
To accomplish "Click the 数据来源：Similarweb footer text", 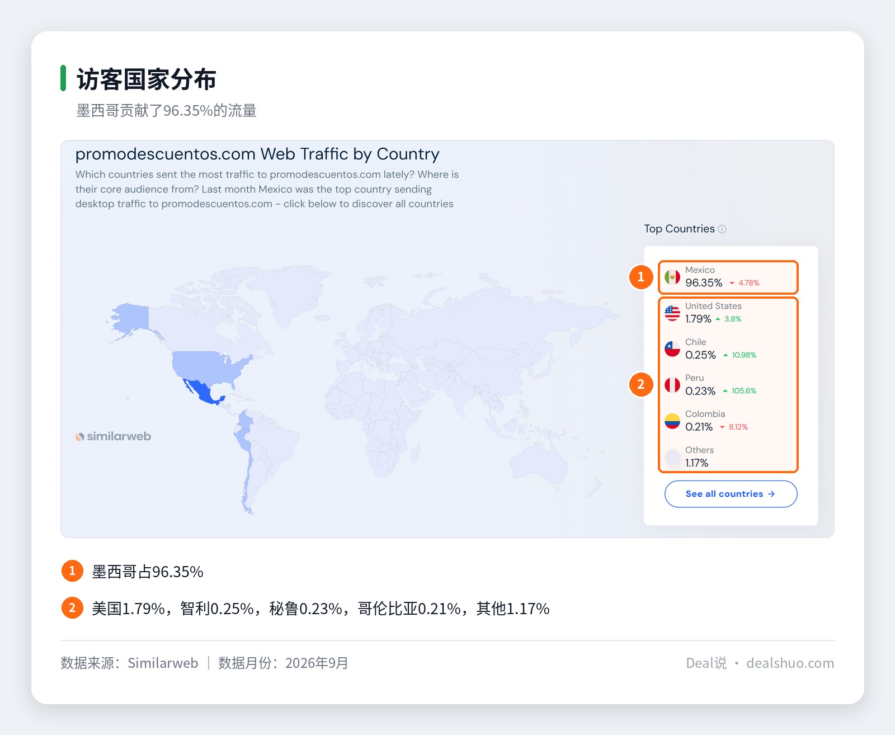I will [129, 663].
